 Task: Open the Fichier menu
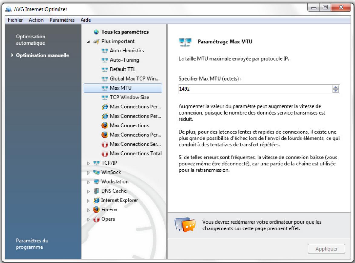[x=15, y=20]
